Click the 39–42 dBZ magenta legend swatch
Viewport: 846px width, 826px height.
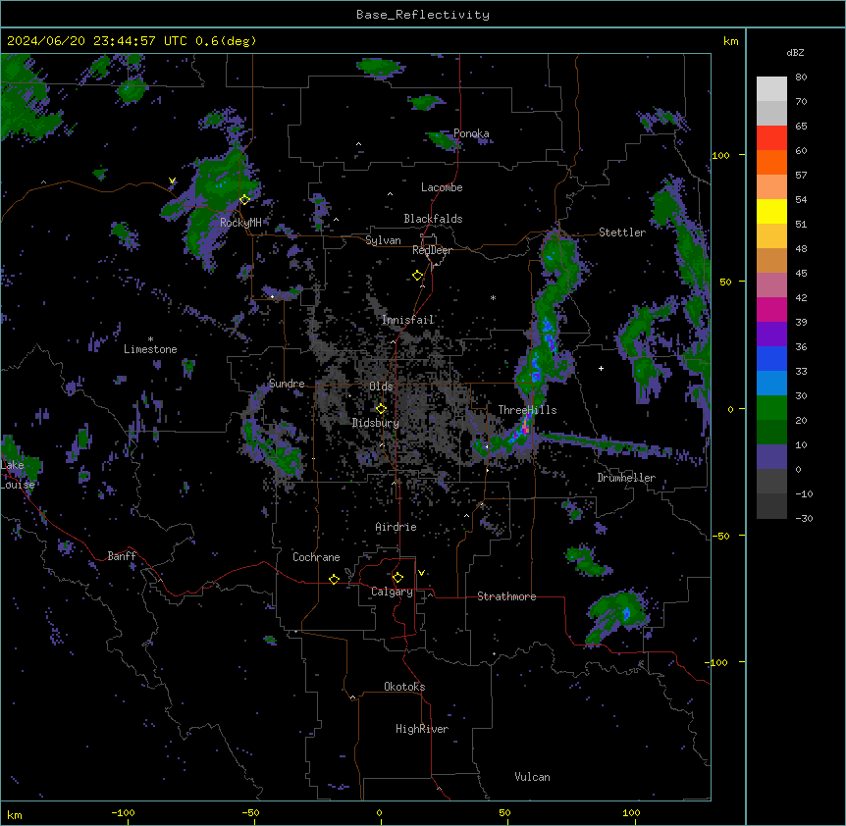[771, 309]
